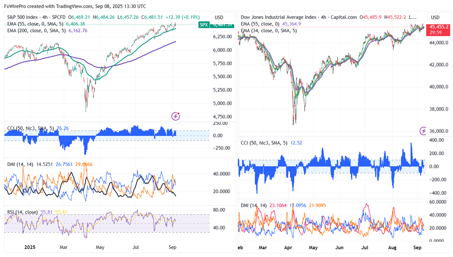Select the S&P 500 Index chart title

[36, 17]
